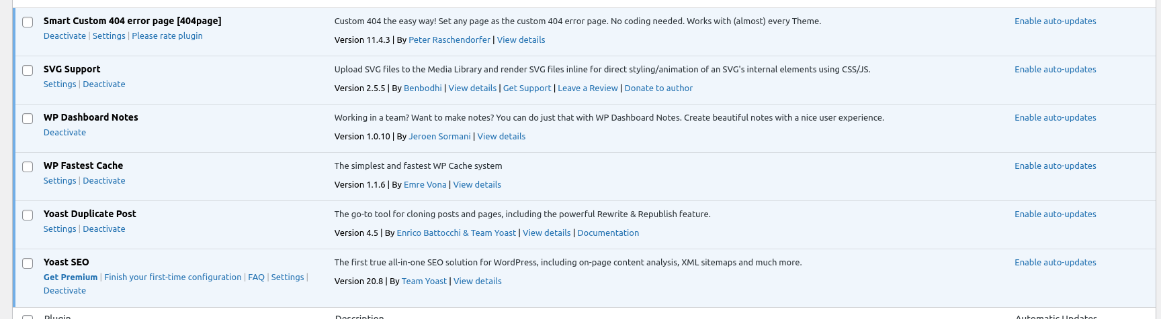Click Get Premium for Yoast SEO
The width and height of the screenshot is (1161, 319).
[71, 277]
